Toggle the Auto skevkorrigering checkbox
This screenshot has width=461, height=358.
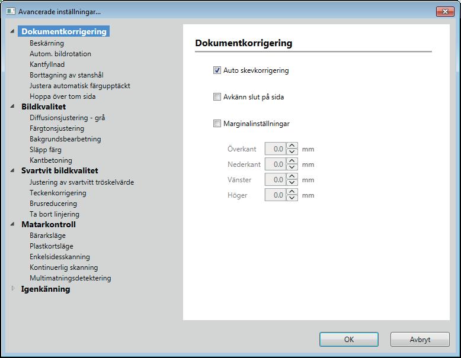tap(217, 70)
